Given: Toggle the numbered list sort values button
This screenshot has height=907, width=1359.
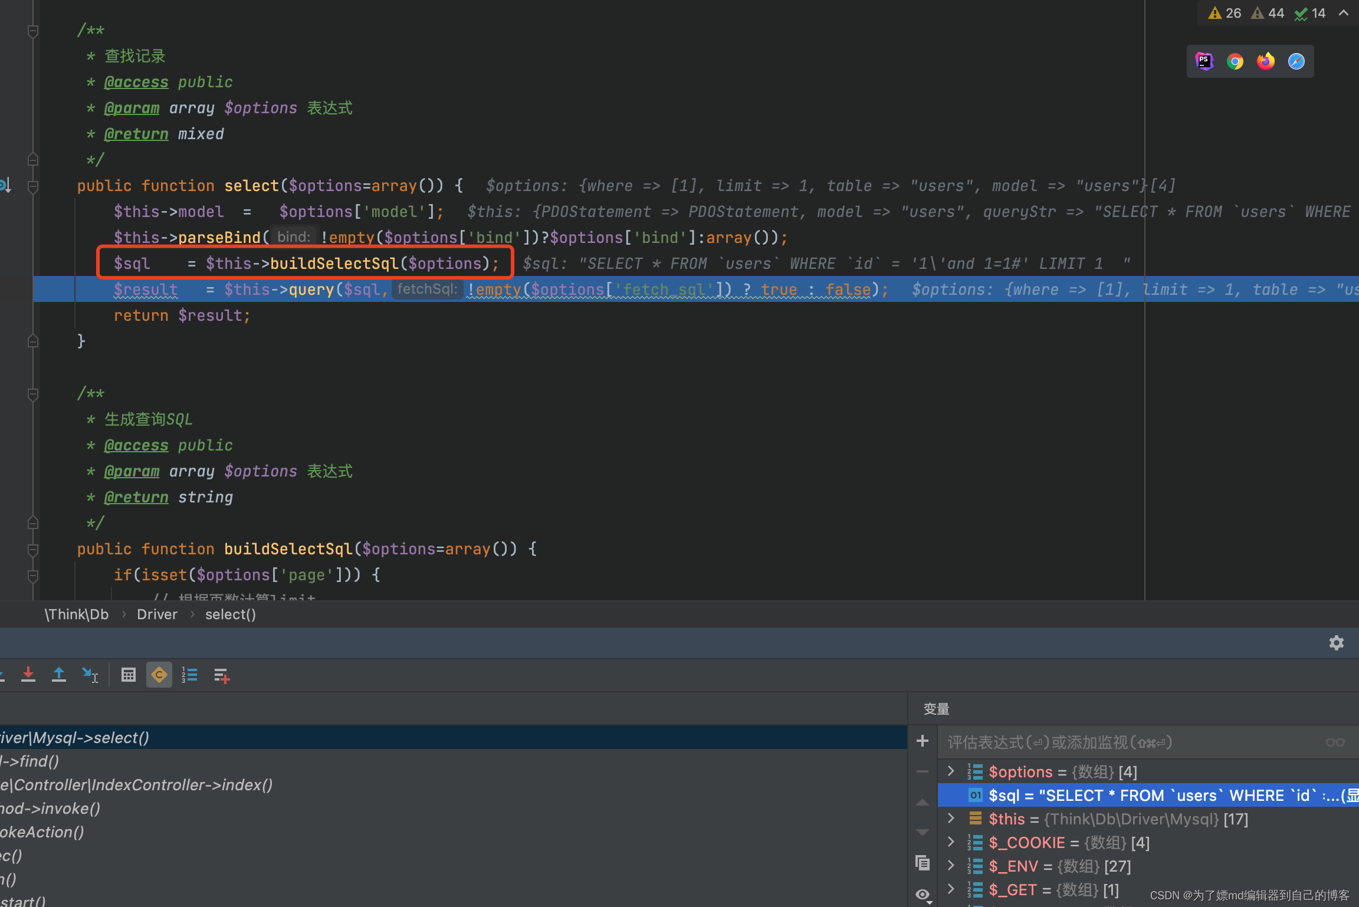Looking at the screenshot, I should pyautogui.click(x=189, y=675).
